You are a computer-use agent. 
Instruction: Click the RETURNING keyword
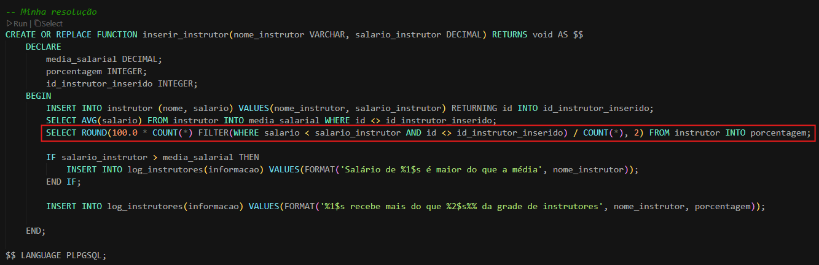(474, 108)
